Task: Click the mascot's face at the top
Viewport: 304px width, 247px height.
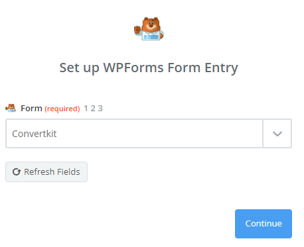Action: pos(151,24)
